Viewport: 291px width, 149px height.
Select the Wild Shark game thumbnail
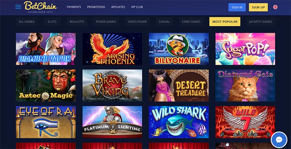(179, 122)
